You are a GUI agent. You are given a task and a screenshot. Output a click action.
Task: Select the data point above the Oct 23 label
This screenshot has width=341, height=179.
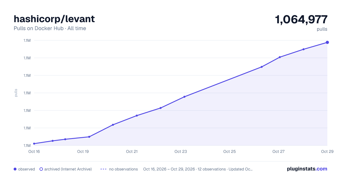tap(184, 97)
